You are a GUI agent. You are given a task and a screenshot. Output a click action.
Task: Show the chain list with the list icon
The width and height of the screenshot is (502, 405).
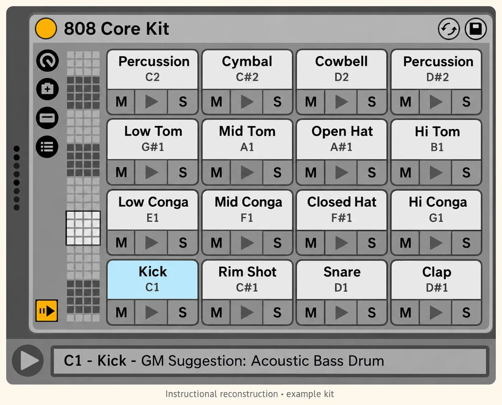tap(47, 147)
